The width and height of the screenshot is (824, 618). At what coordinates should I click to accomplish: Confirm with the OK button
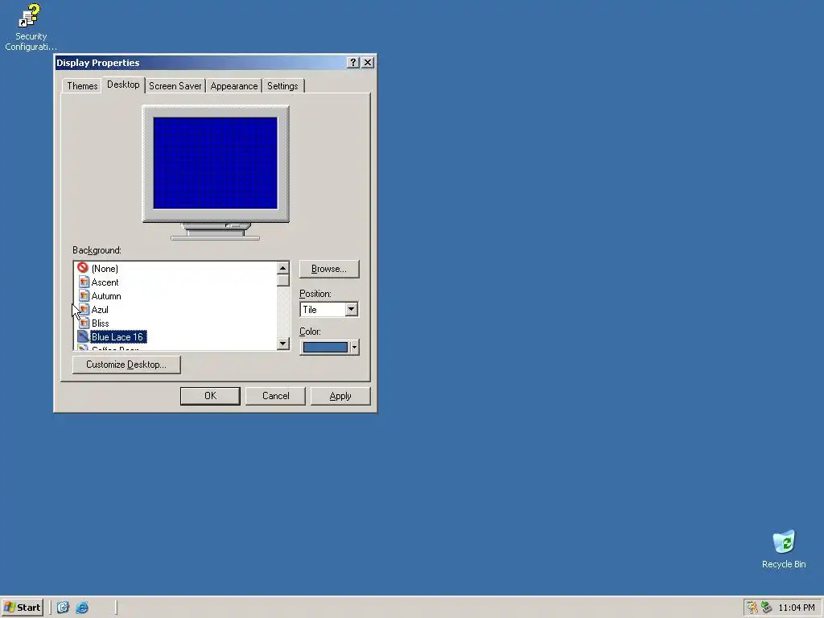[x=210, y=396]
